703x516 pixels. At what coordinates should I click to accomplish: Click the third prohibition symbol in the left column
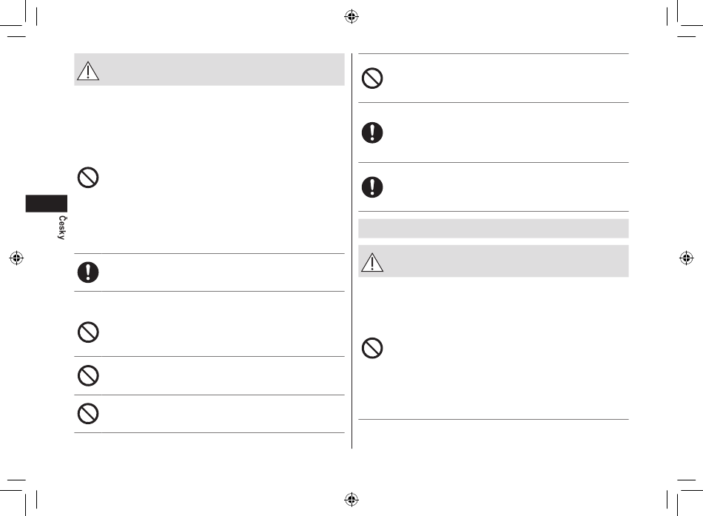pos(88,375)
